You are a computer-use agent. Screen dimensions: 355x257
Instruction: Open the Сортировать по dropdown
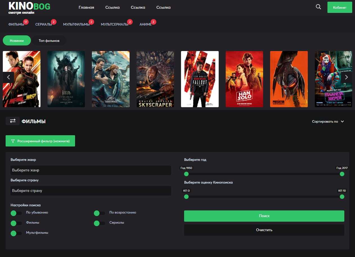pyautogui.click(x=328, y=121)
